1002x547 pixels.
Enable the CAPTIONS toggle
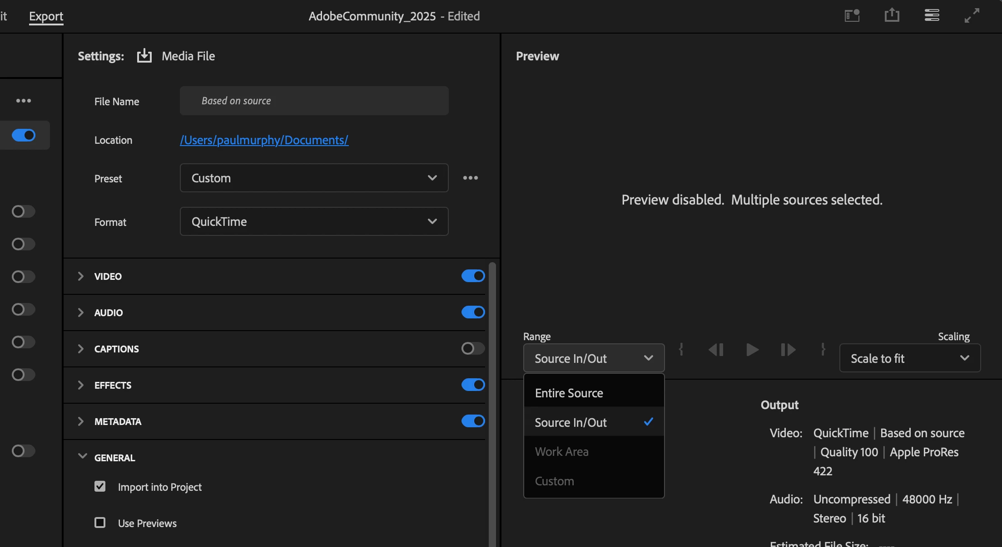(473, 348)
